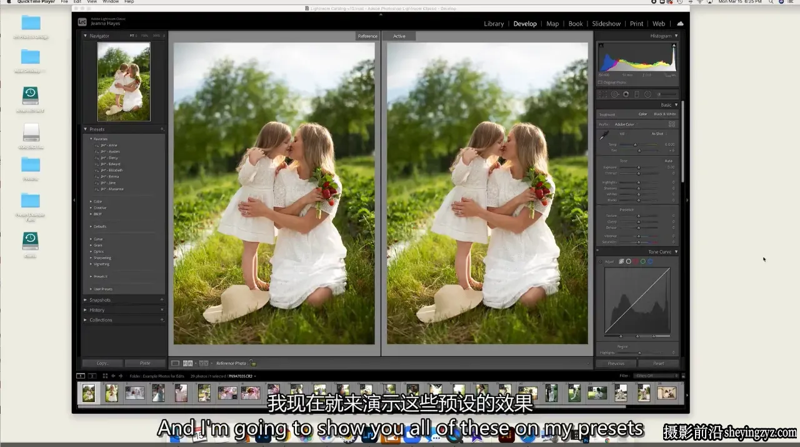Toggle the Original Photo checkbox

601,83
